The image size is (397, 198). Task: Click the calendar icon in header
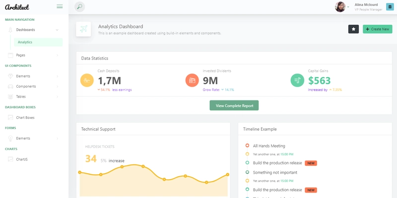390,7
